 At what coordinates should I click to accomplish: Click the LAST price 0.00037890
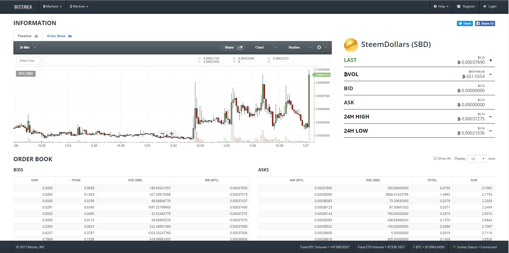point(471,62)
